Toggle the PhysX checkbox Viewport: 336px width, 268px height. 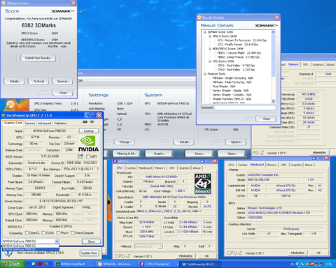click(58, 233)
